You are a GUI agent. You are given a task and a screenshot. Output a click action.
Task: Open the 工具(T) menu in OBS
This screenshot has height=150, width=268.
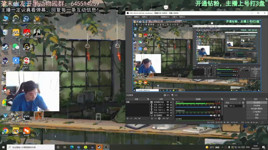pos(174,17)
